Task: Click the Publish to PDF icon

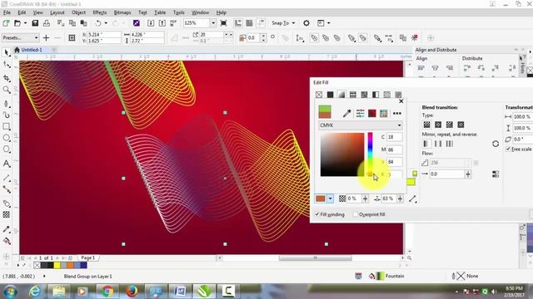Action: click(x=173, y=23)
